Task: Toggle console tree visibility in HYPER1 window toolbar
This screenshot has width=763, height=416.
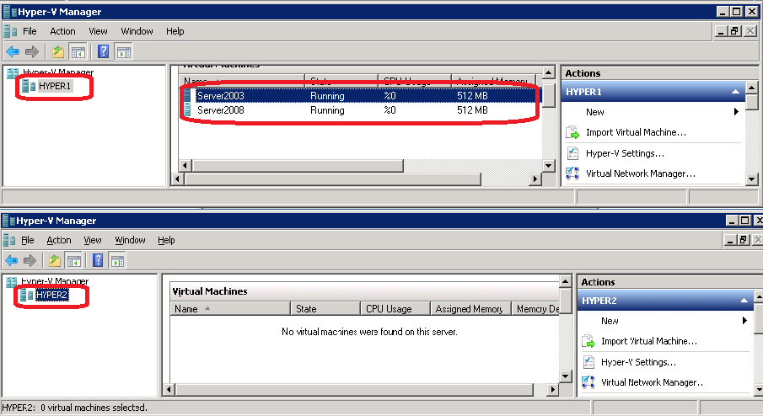Action: 77,52
